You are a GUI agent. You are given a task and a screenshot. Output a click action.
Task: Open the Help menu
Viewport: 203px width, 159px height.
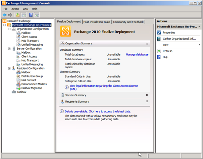[35, 9]
